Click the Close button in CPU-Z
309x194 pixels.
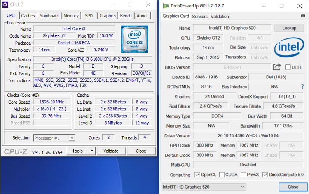click(141, 151)
